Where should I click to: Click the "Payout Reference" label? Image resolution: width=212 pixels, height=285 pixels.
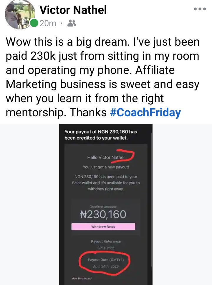point(106,241)
